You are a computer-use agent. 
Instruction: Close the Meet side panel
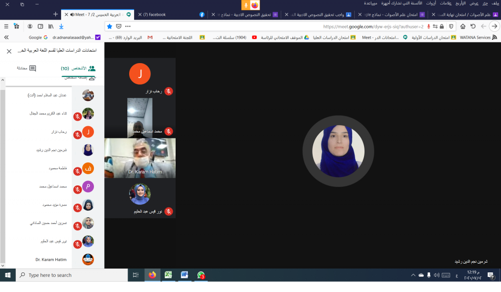pyautogui.click(x=9, y=51)
